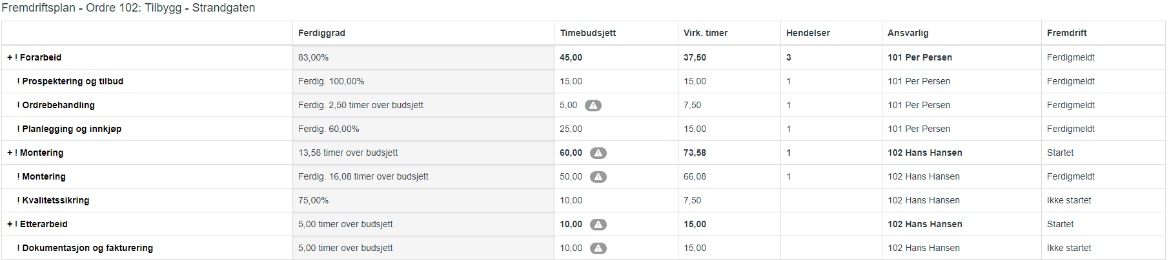Viewport: 1169px width, 260px height.
Task: Expand the Forarbeid group plus sign
Action: pyautogui.click(x=10, y=57)
